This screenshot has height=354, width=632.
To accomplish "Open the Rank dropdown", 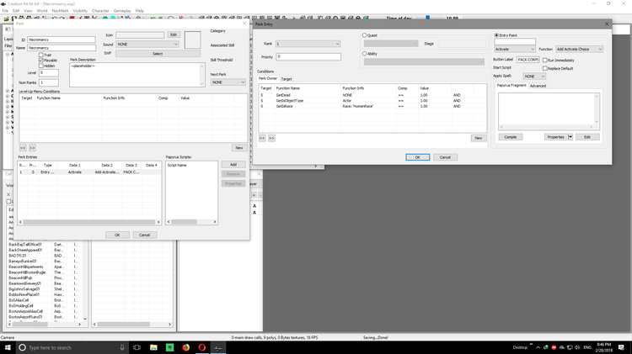I will point(308,44).
